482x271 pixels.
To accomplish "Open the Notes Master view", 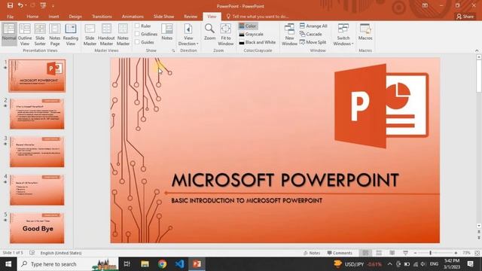I will [123, 35].
